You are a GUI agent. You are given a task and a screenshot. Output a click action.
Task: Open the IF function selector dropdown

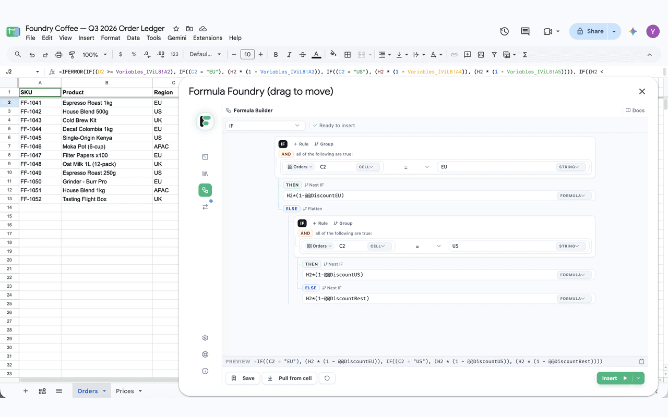(265, 126)
